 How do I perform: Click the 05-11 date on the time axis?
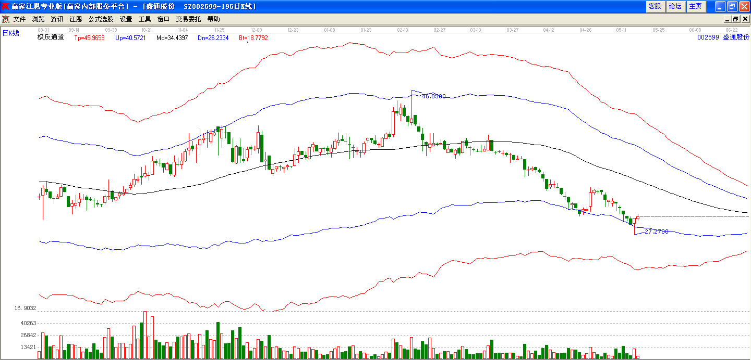pyautogui.click(x=621, y=30)
